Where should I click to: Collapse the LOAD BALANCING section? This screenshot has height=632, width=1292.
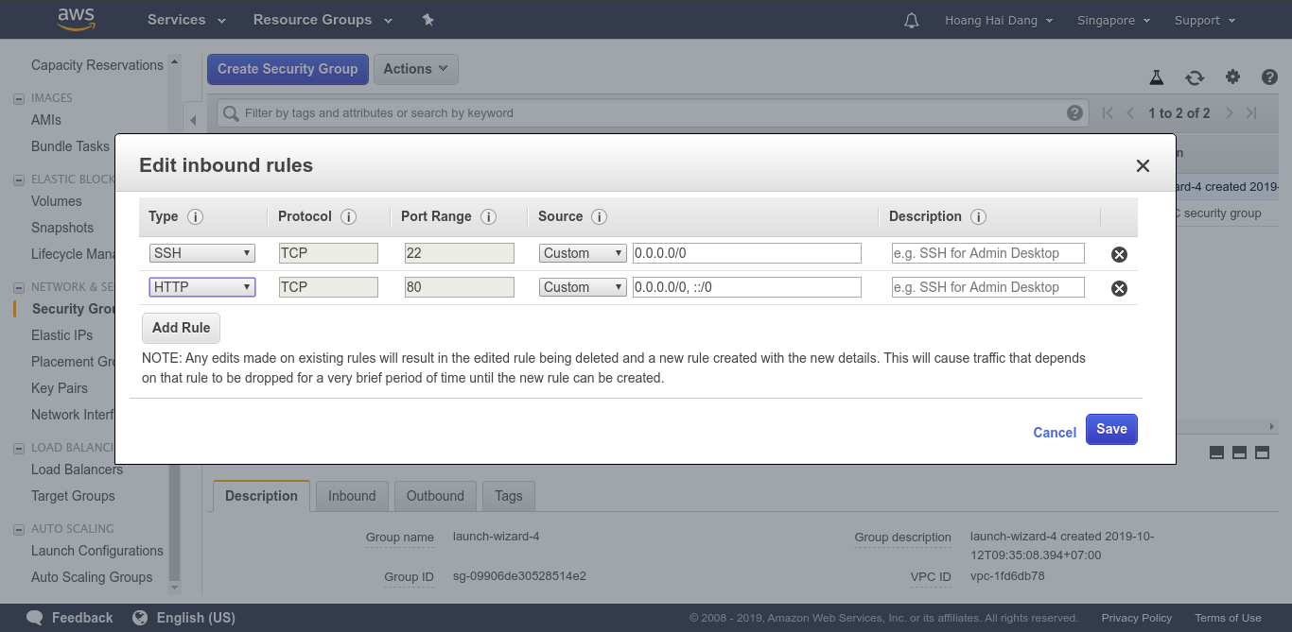[19, 448]
